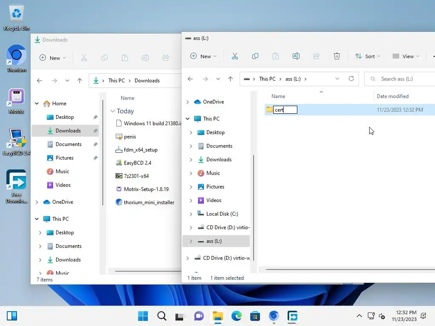Image resolution: width=435 pixels, height=326 pixels.
Task: Expand OneDrive in Downloads navigation pane
Action: click(37, 202)
